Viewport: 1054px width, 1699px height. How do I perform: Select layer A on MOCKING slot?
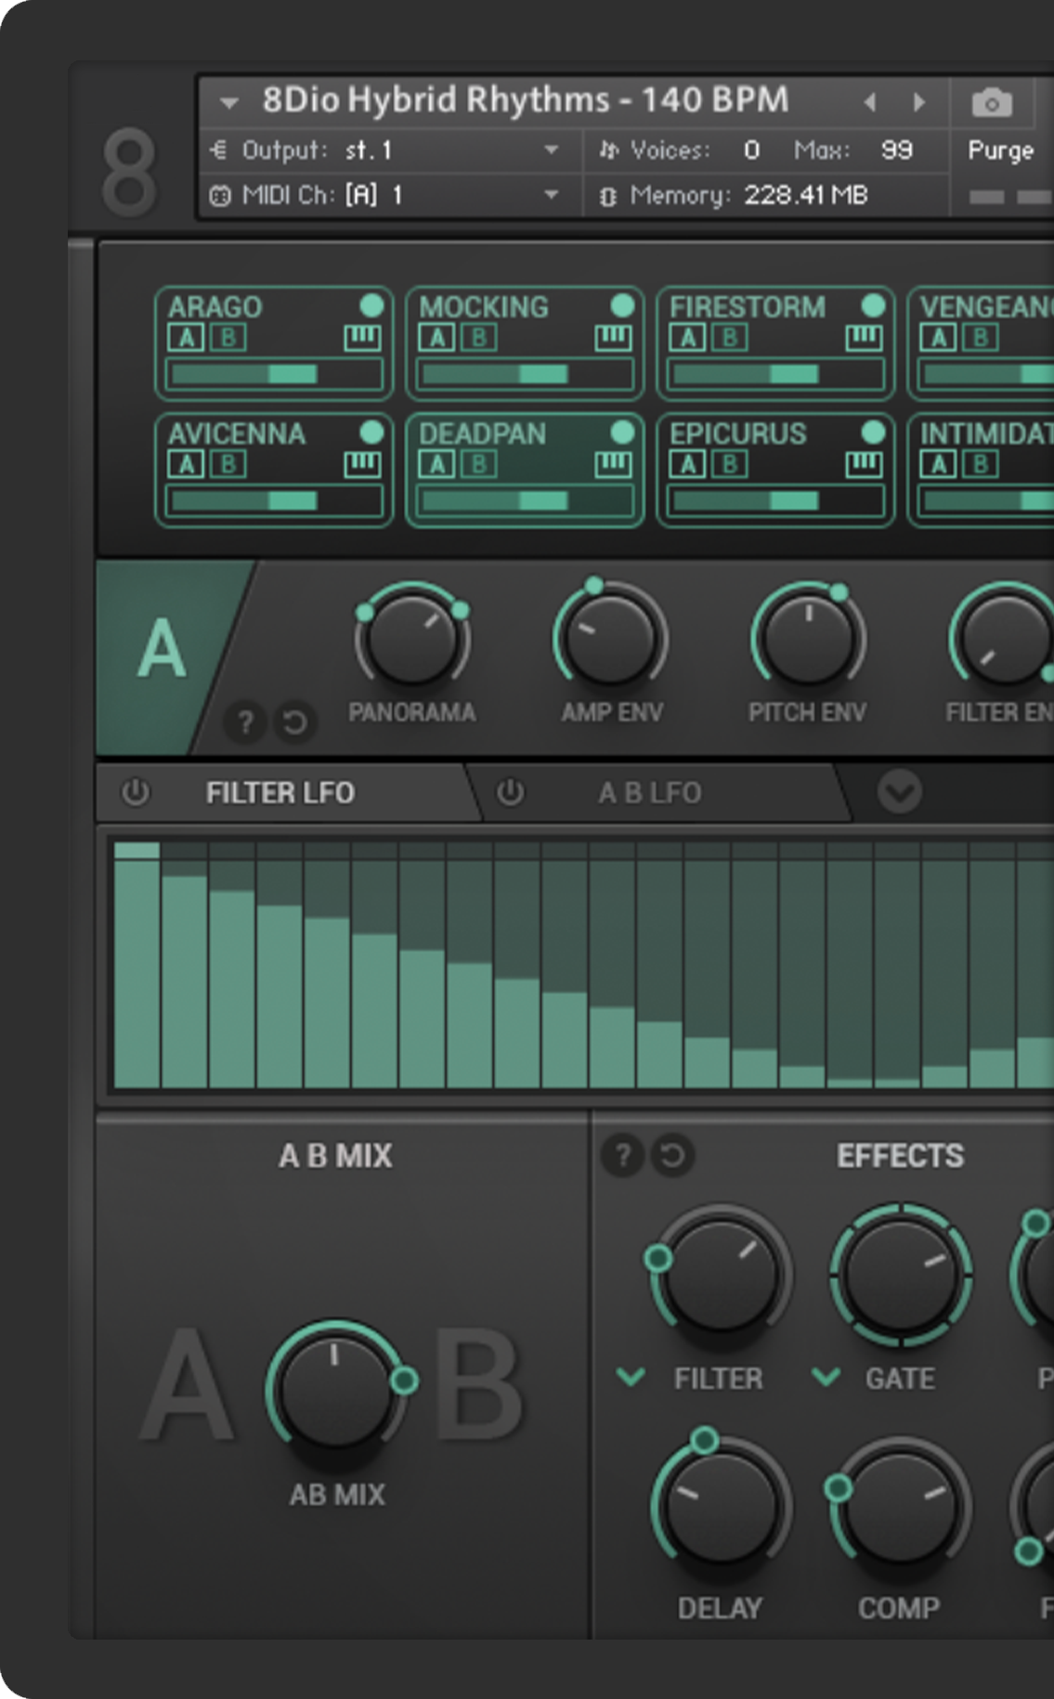click(x=436, y=337)
